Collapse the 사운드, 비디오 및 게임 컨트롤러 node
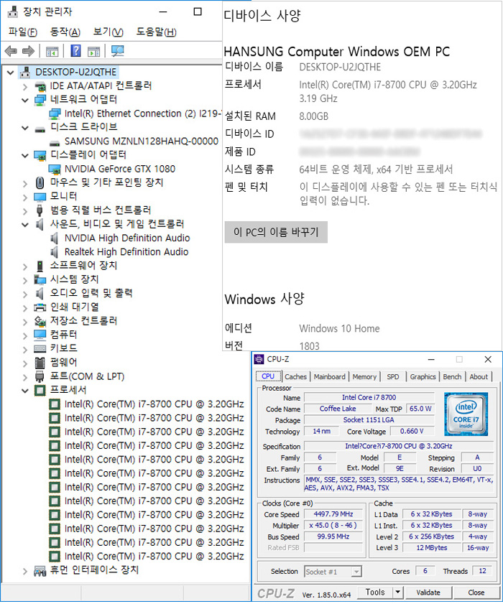 [x=25, y=225]
